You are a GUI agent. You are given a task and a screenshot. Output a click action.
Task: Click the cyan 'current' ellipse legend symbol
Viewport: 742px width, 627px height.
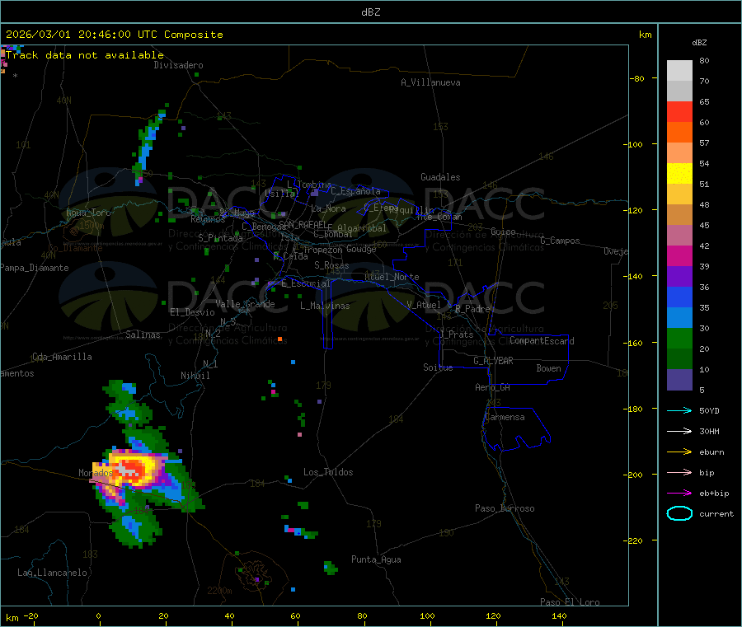[x=679, y=513]
